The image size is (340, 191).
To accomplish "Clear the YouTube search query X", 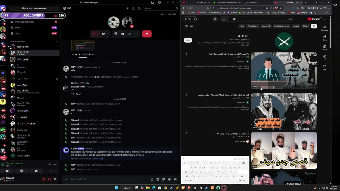I will 230,19.
